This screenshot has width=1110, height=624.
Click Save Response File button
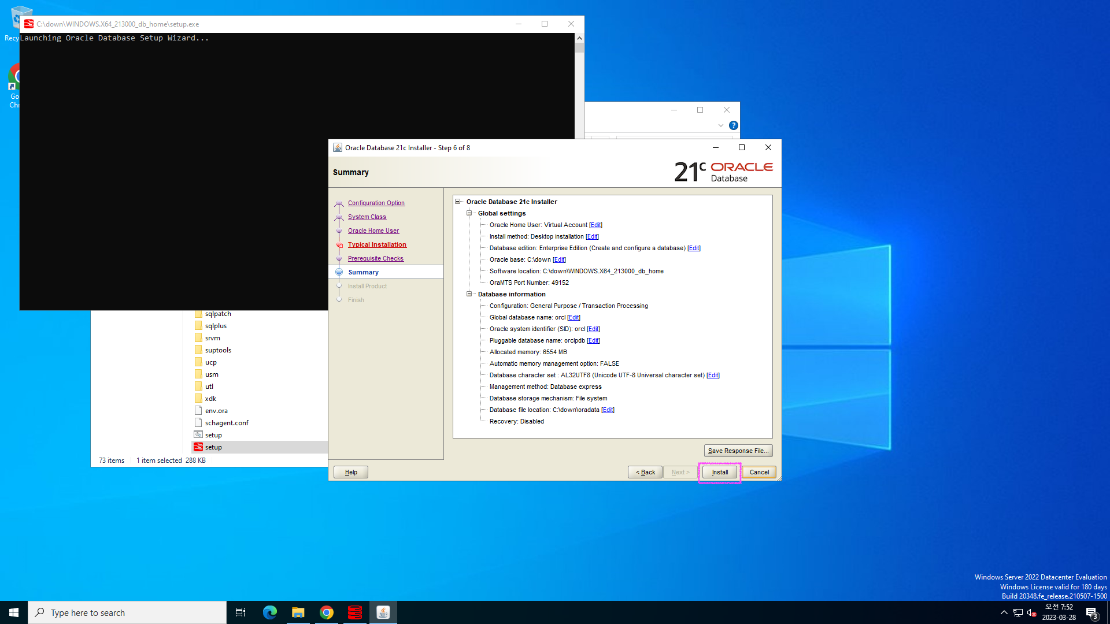pyautogui.click(x=738, y=451)
